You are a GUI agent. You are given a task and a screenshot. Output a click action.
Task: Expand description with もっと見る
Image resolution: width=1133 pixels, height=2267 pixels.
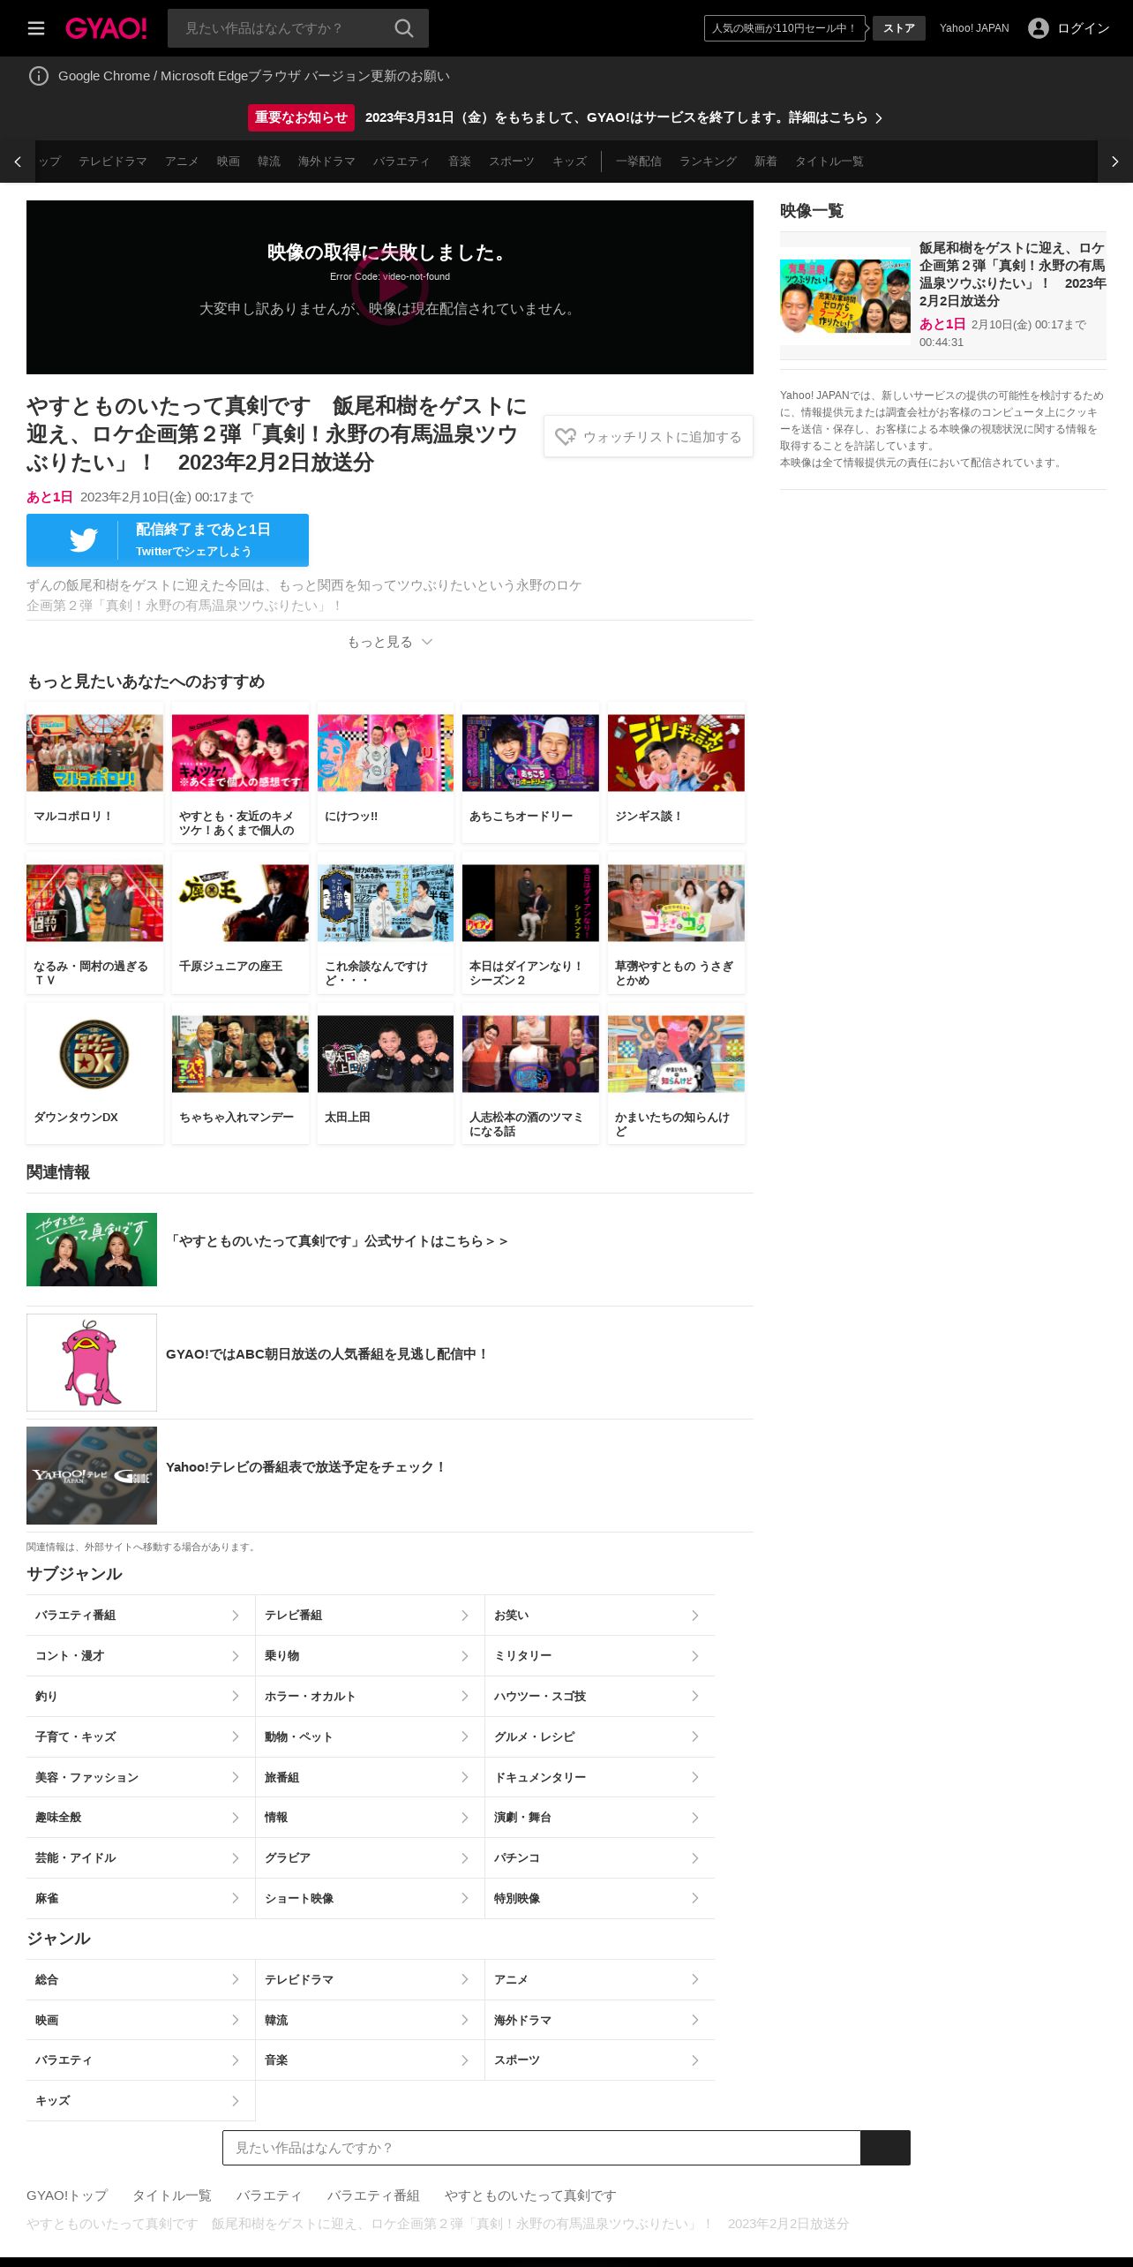[390, 642]
